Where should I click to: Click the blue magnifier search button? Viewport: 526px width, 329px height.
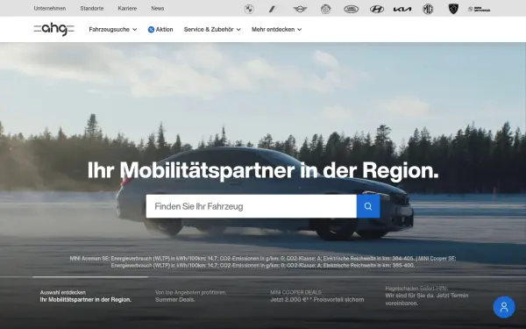[368, 206]
